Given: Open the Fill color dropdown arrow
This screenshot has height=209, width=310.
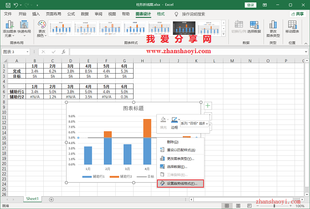Looking at the screenshot, I should point(168,119).
